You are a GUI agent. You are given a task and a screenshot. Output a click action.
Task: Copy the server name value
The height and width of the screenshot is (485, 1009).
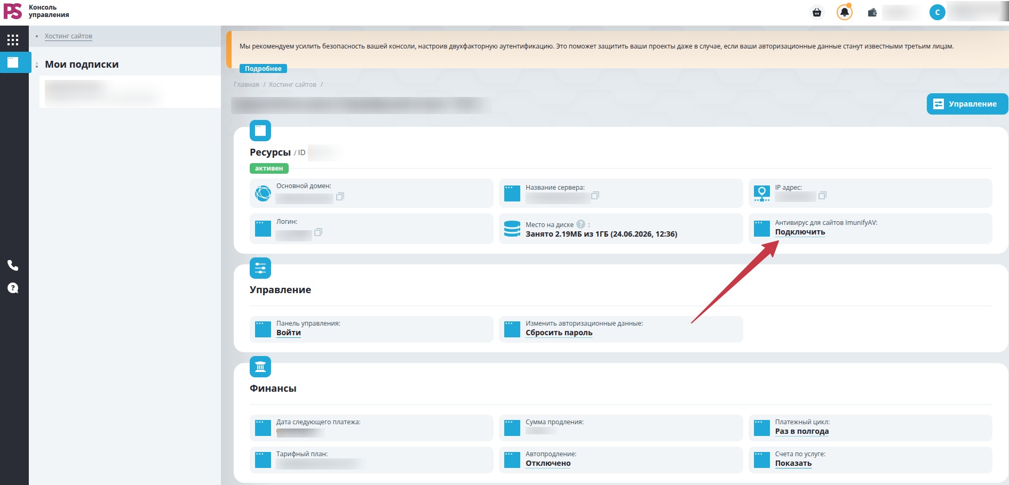595,196
